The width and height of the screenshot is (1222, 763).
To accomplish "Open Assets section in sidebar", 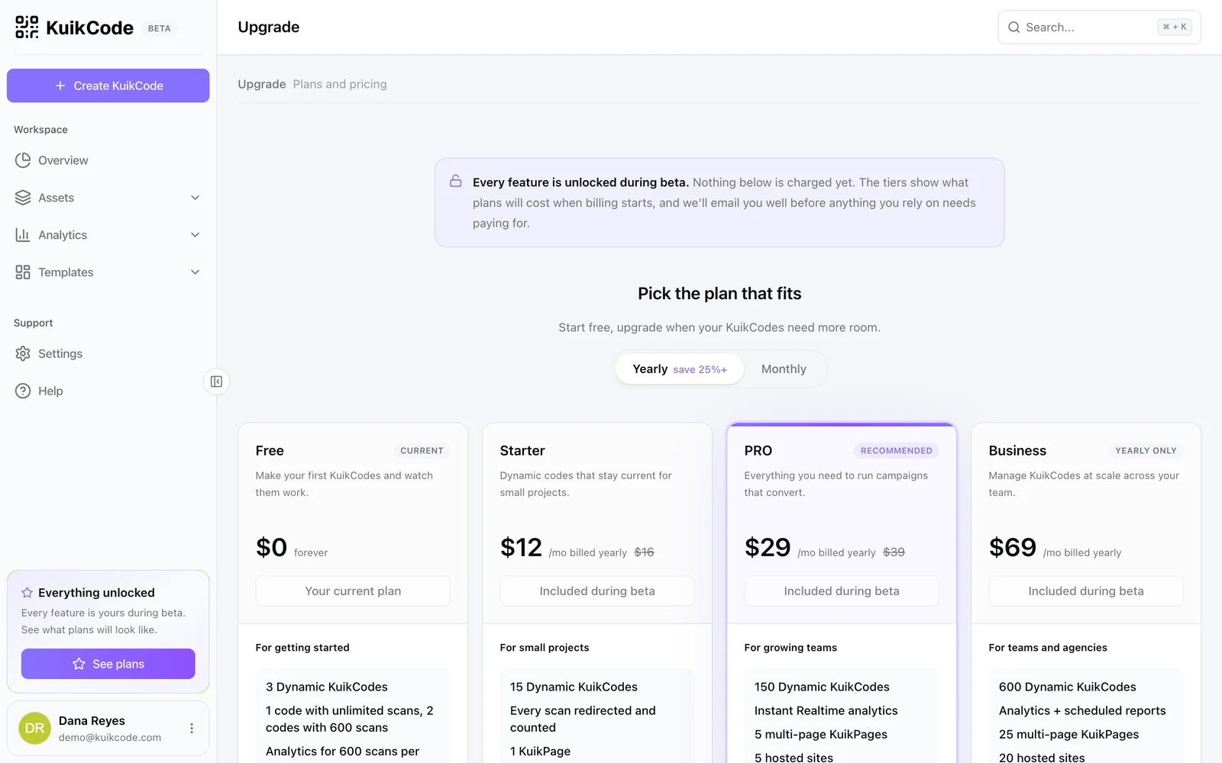I will (x=108, y=198).
